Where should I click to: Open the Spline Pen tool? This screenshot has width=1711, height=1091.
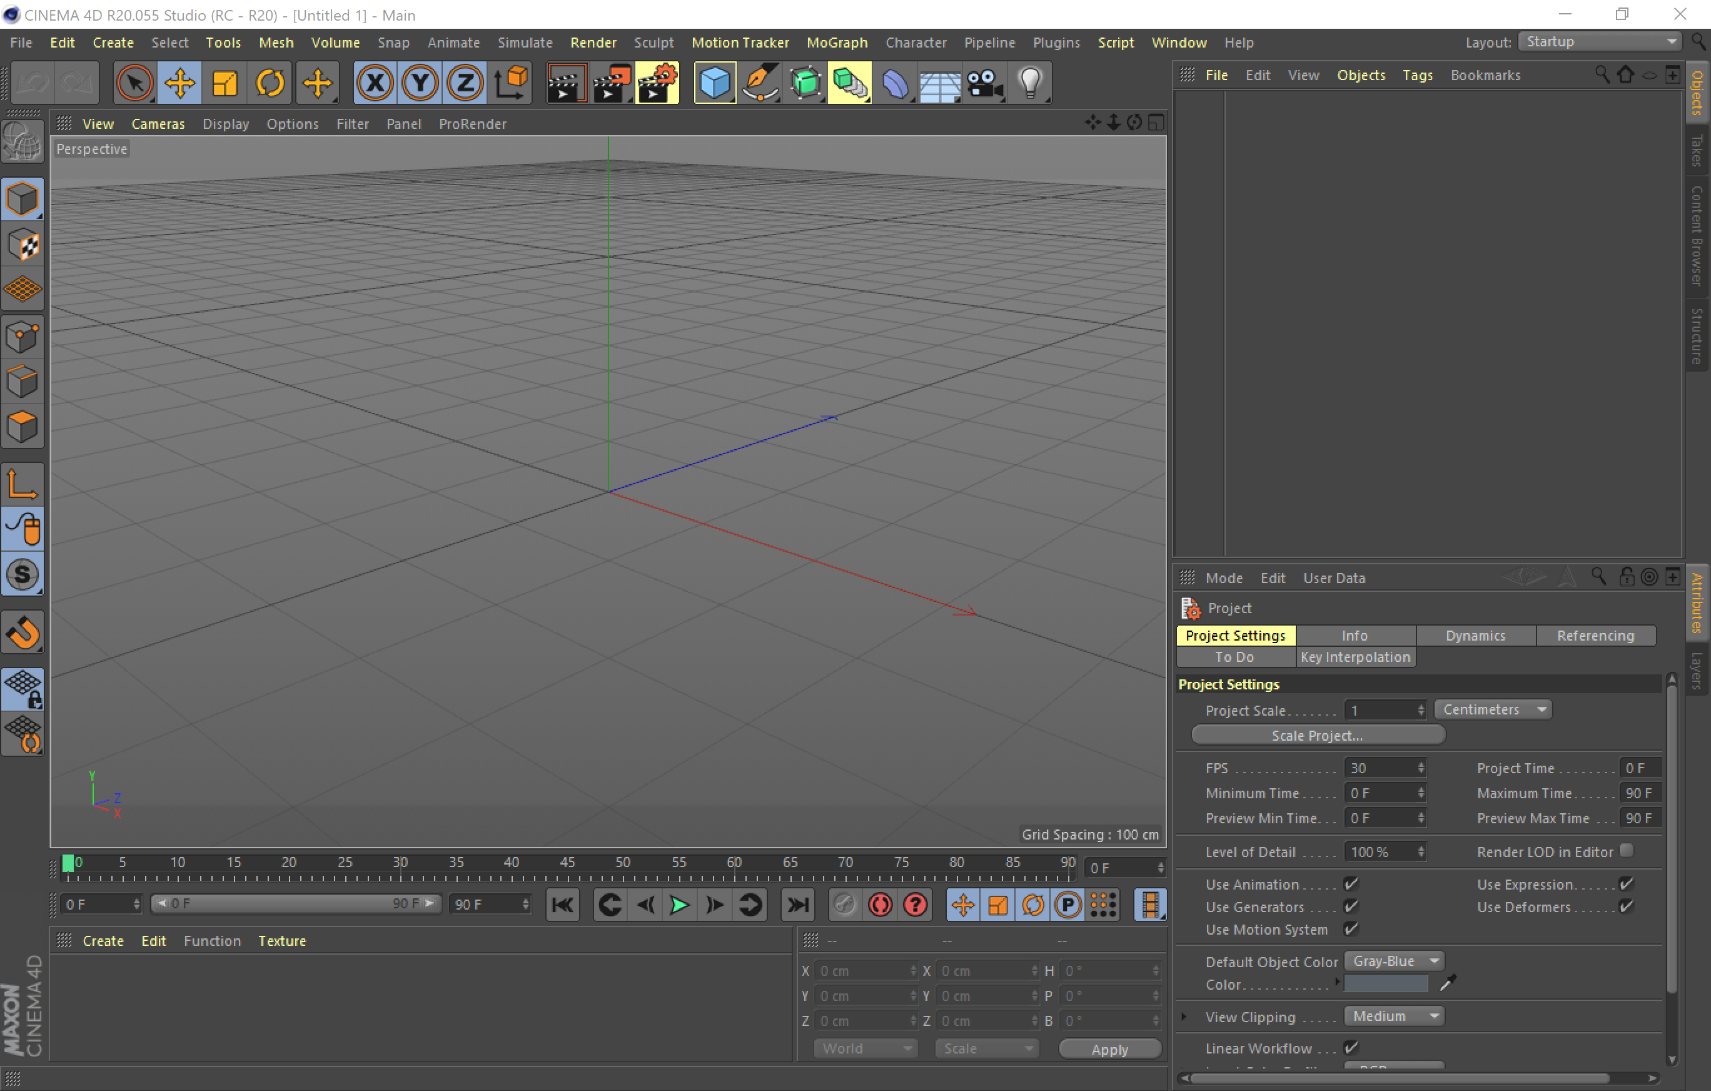point(760,83)
